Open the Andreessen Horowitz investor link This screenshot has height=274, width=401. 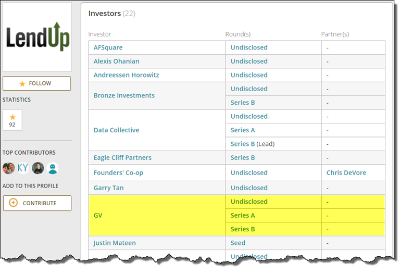point(126,75)
